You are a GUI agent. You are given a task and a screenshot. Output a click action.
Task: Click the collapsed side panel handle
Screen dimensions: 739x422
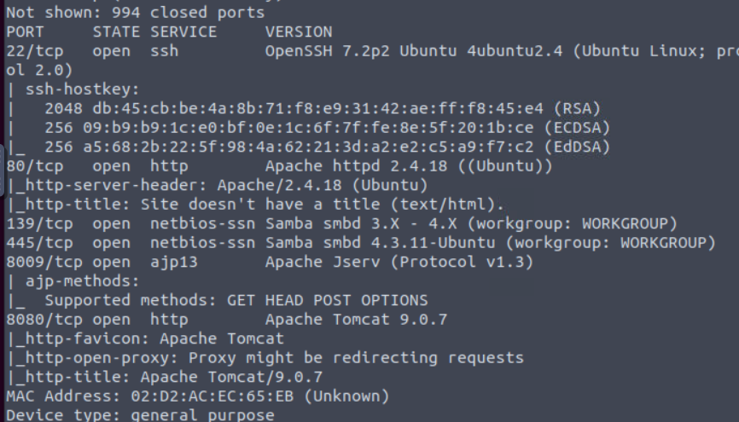pyautogui.click(x=2, y=170)
